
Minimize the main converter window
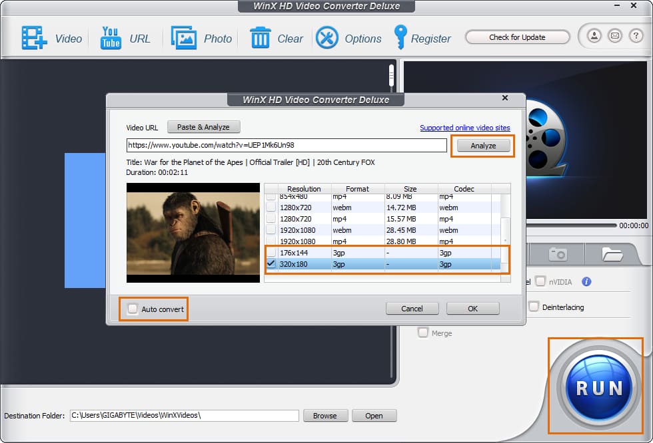pyautogui.click(x=617, y=5)
